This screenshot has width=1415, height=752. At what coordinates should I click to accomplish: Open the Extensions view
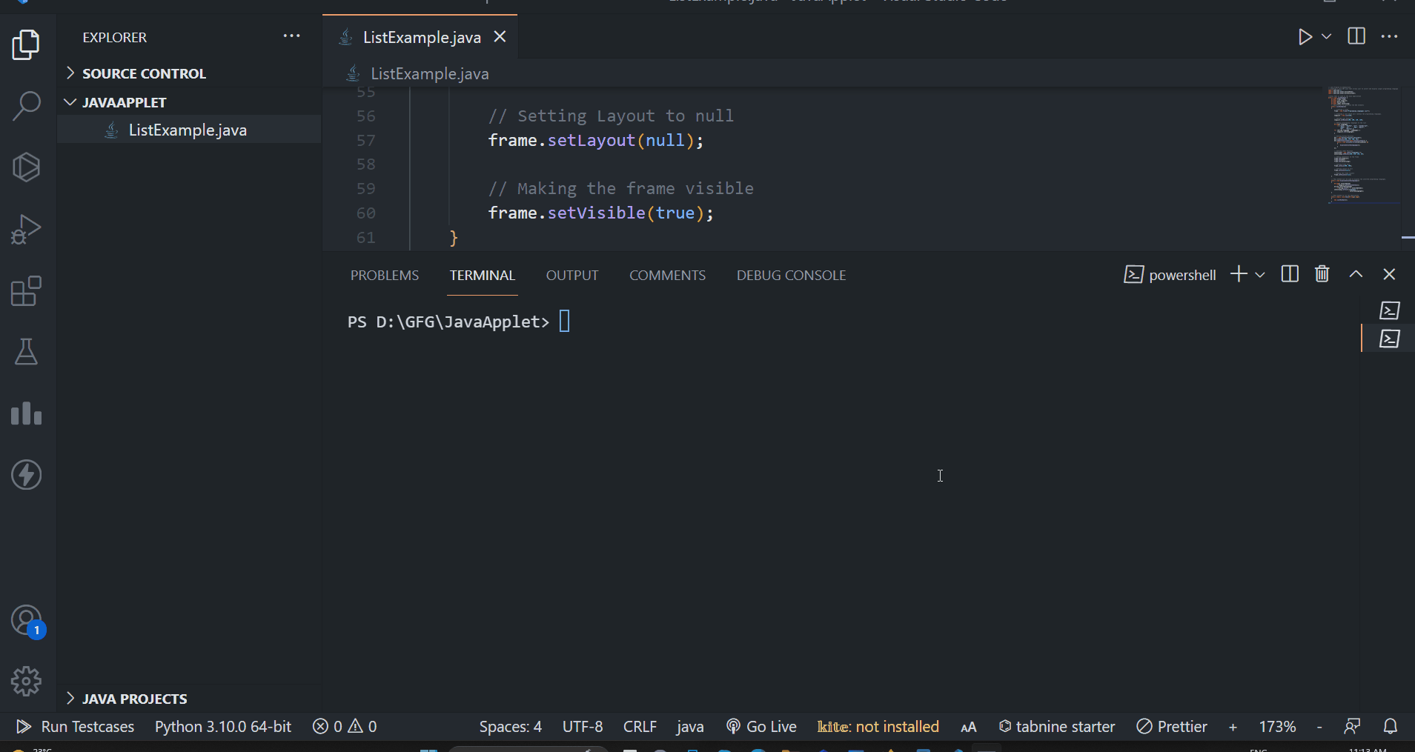[27, 291]
